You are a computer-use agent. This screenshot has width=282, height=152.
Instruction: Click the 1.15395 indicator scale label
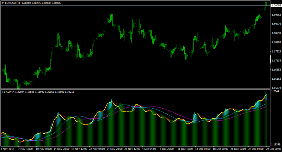pyautogui.click(x=276, y=145)
